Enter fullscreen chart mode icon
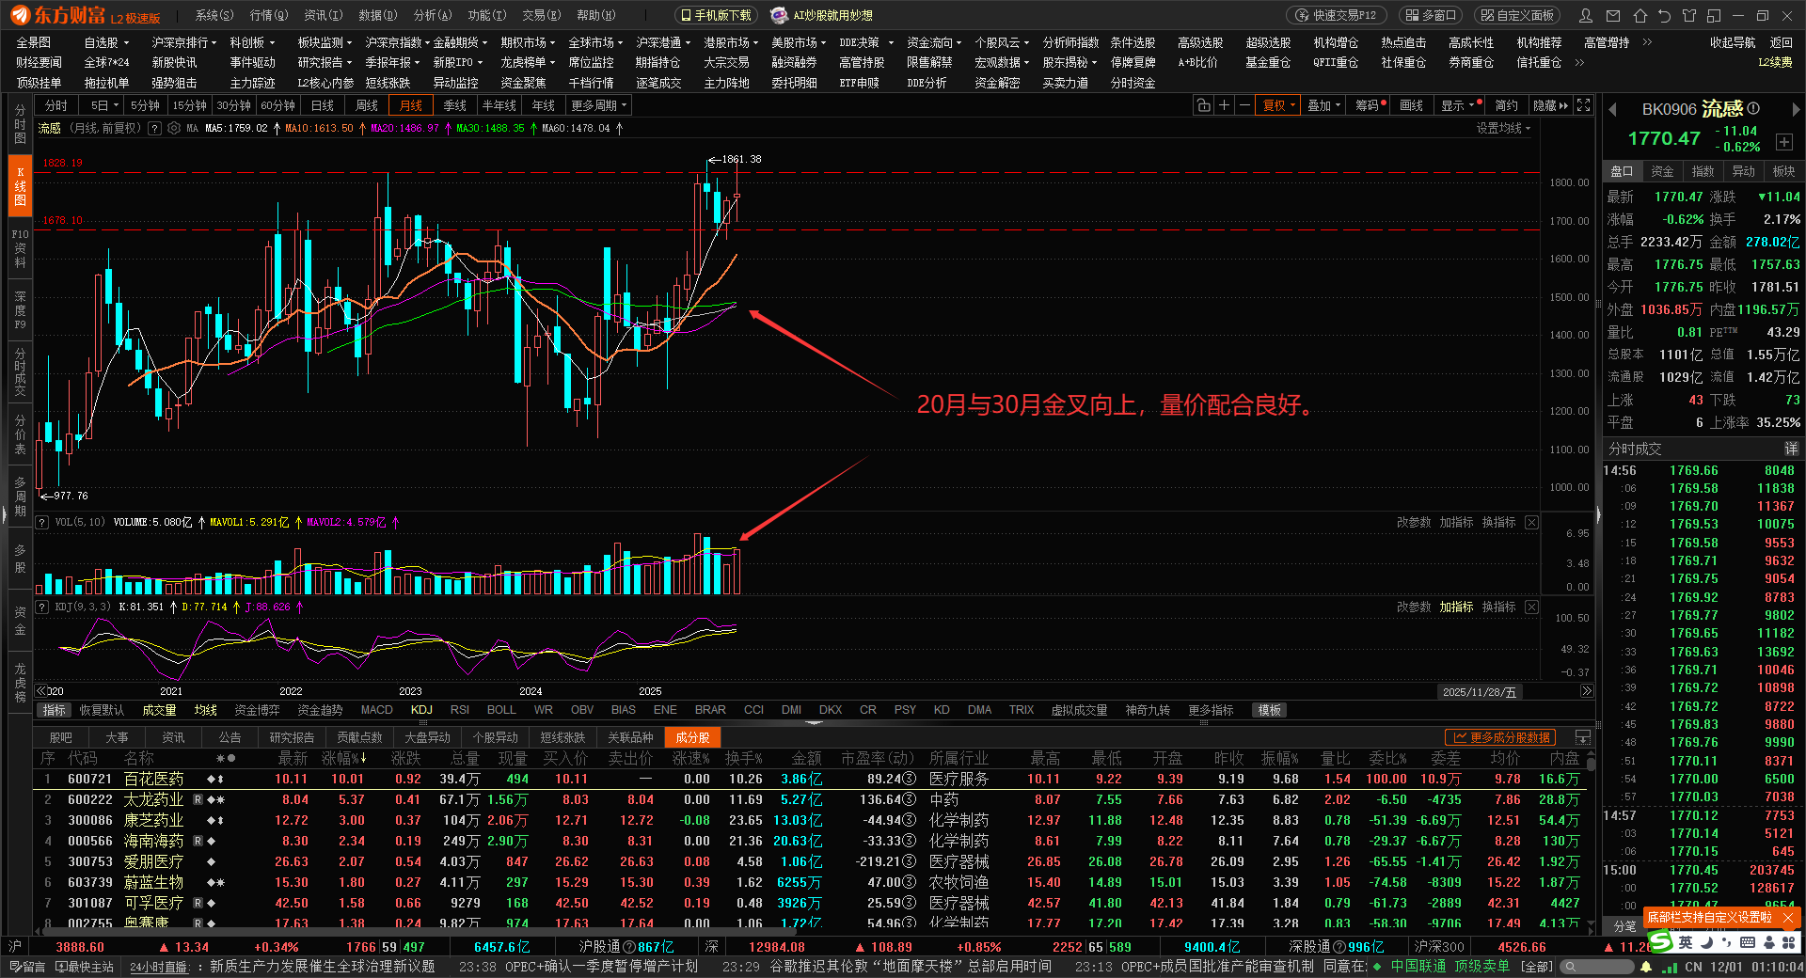The image size is (1806, 978). [x=1584, y=105]
